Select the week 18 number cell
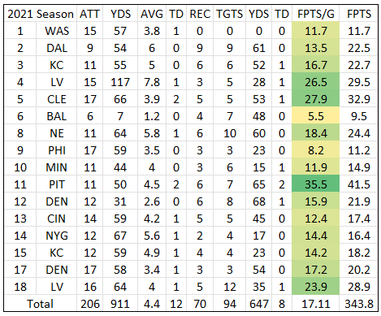This screenshot has height=316, width=381. tap(20, 287)
